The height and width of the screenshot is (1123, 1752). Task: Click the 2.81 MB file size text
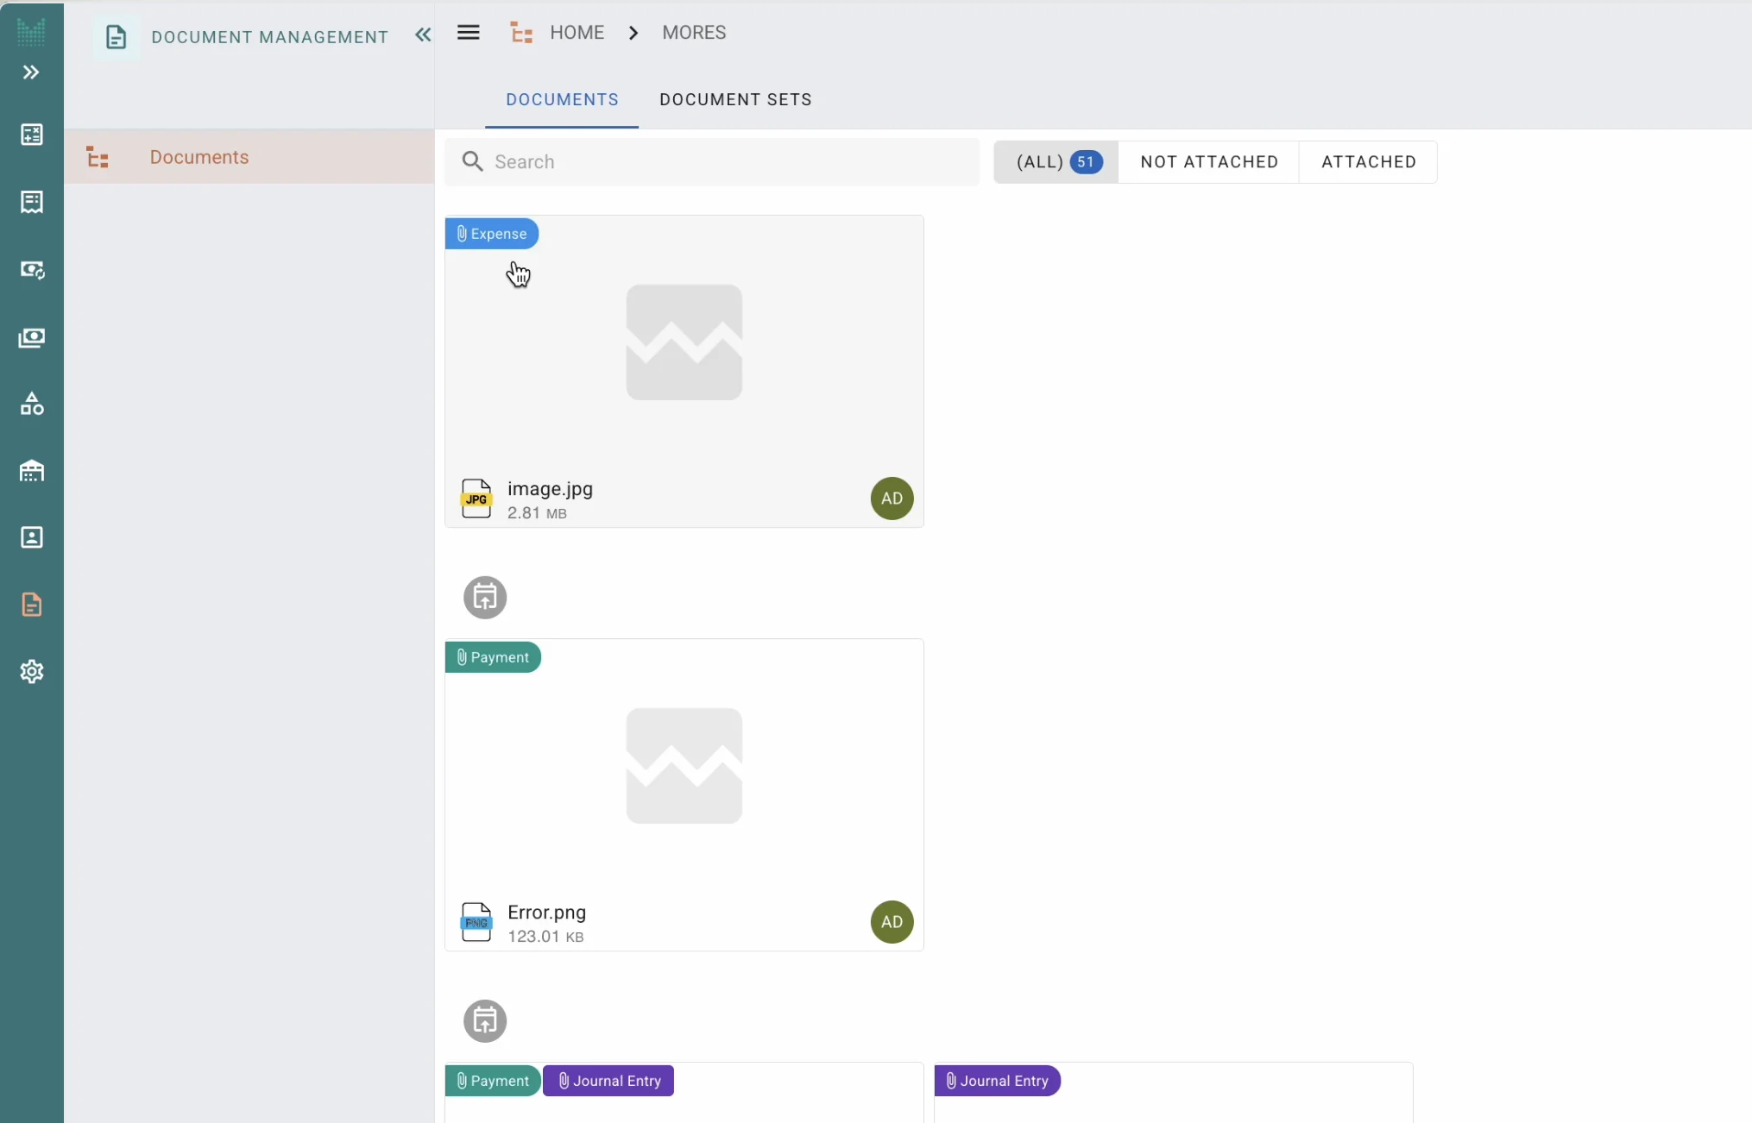click(x=537, y=513)
